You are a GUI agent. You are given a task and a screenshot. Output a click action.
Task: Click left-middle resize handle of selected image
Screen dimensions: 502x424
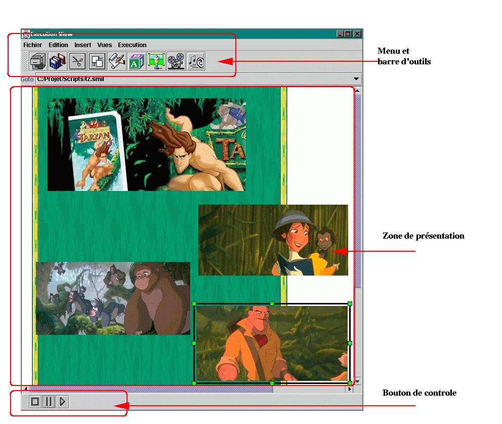point(194,343)
